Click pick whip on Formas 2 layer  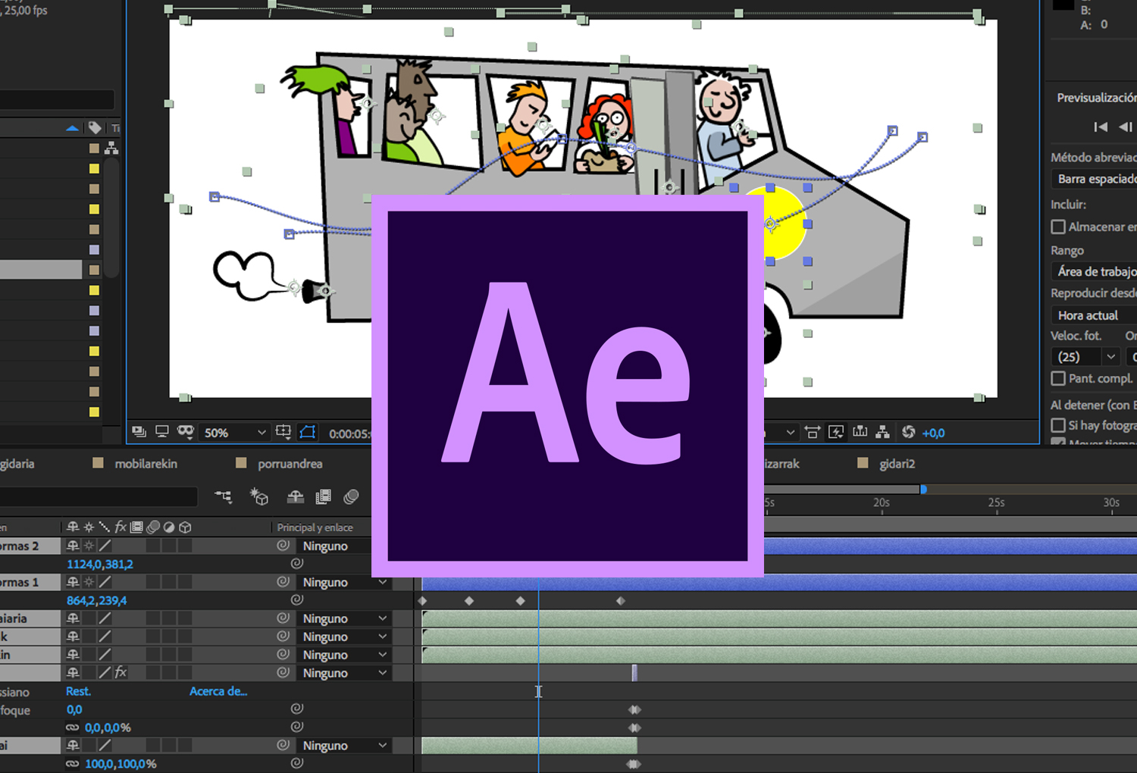(x=283, y=546)
